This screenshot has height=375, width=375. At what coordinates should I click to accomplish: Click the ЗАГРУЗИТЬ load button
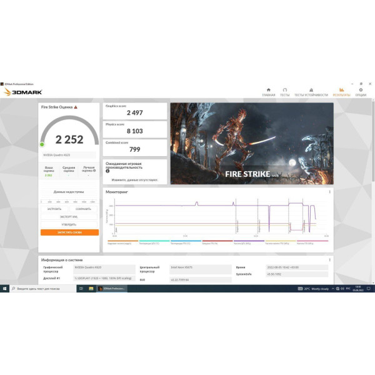tap(54, 209)
